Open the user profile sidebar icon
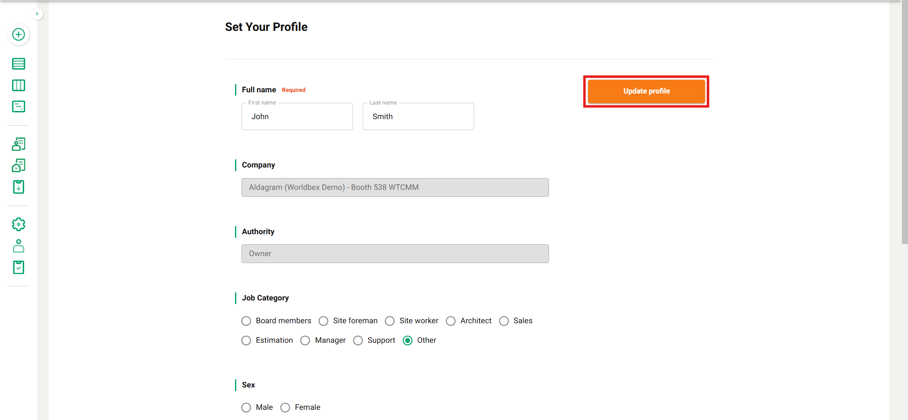 (18, 246)
